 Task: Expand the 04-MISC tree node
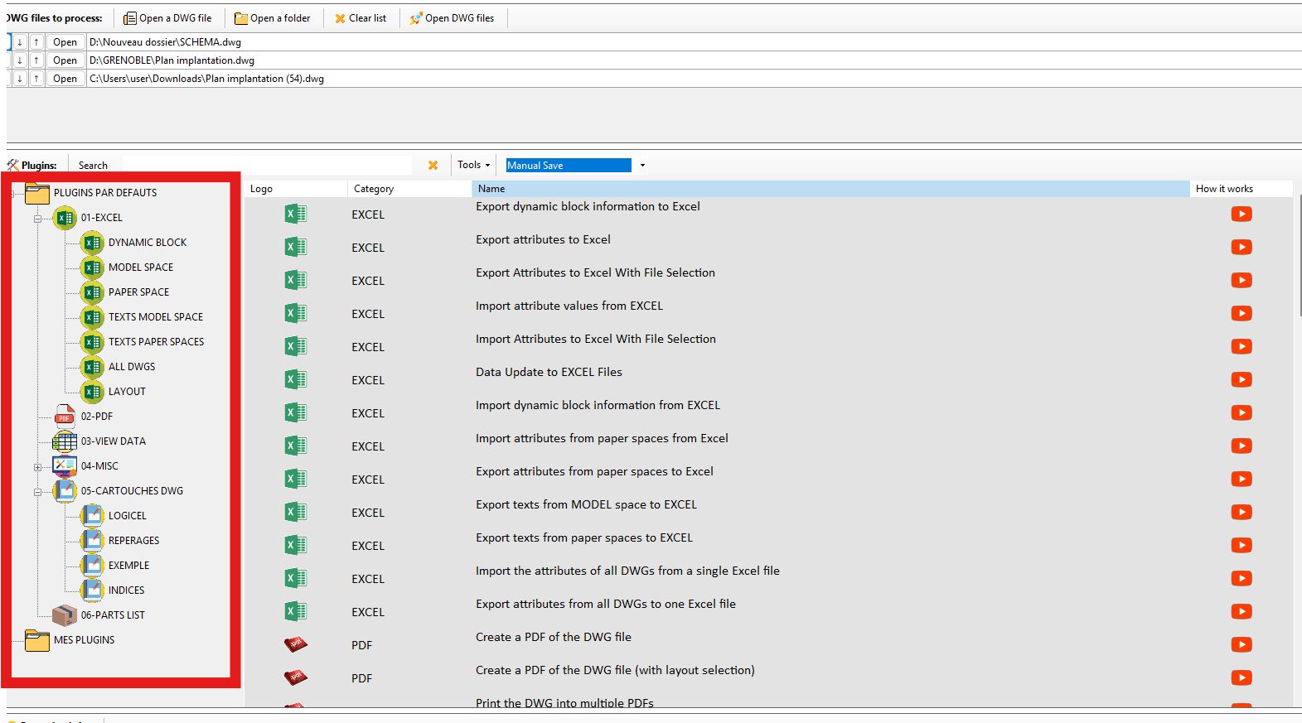[x=37, y=467]
